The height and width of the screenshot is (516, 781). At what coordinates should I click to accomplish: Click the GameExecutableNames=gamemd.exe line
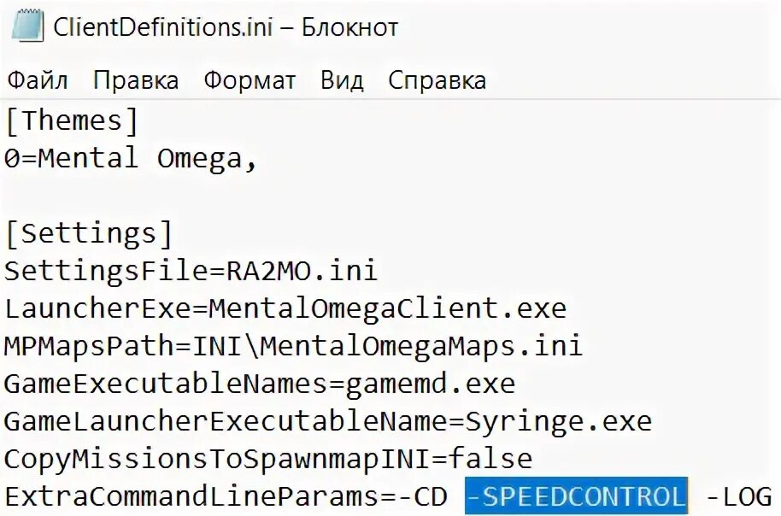(260, 384)
